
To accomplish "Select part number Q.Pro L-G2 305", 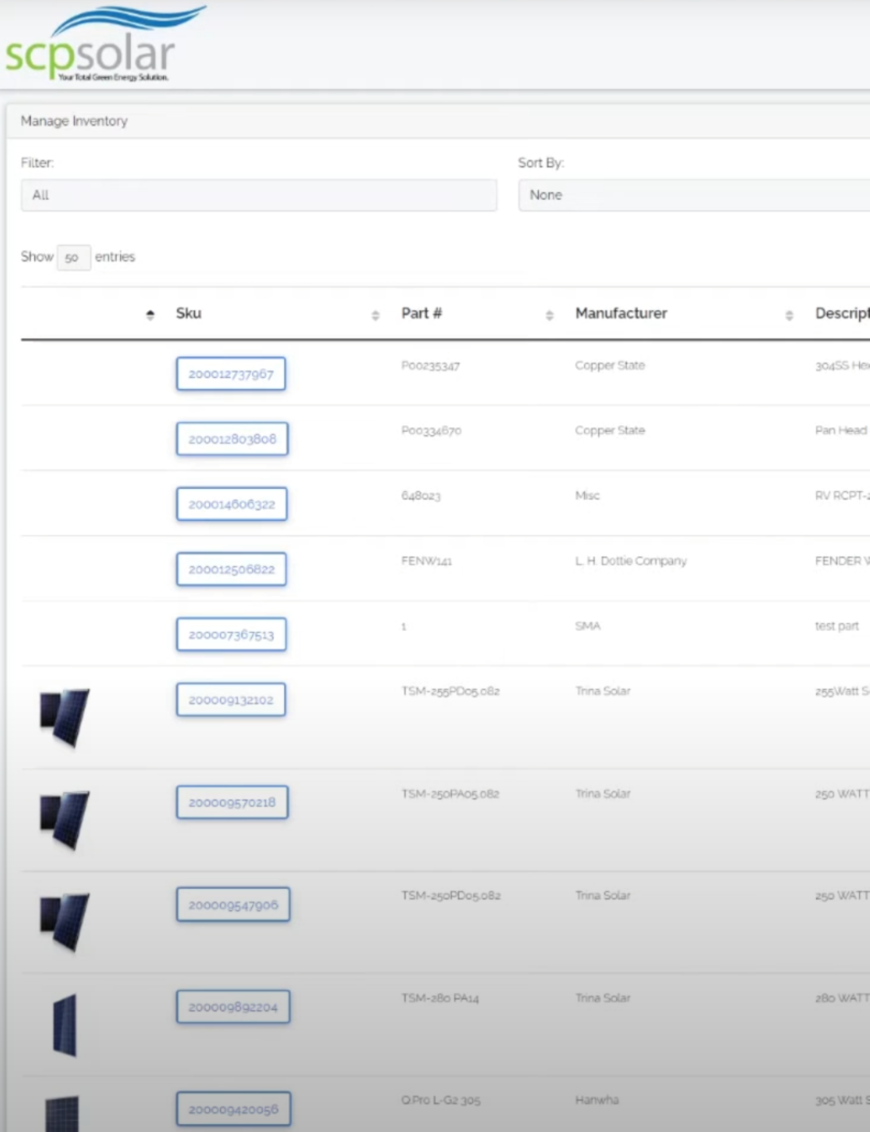I will [441, 1100].
